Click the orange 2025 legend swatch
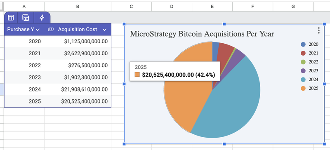 tap(303, 88)
